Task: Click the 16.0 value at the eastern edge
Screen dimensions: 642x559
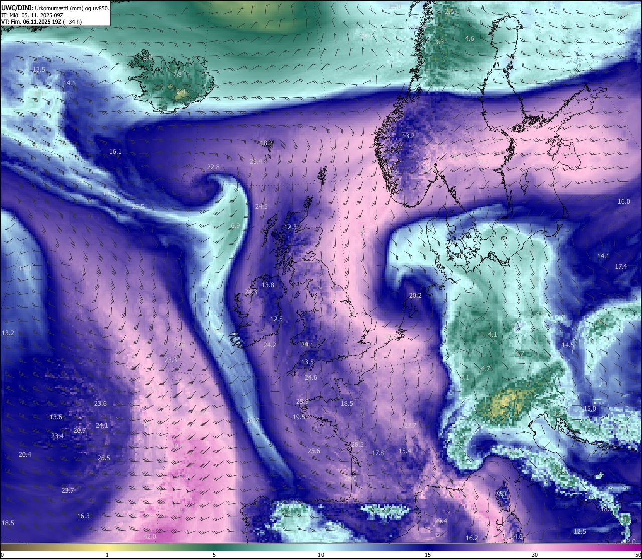Action: [x=624, y=201]
